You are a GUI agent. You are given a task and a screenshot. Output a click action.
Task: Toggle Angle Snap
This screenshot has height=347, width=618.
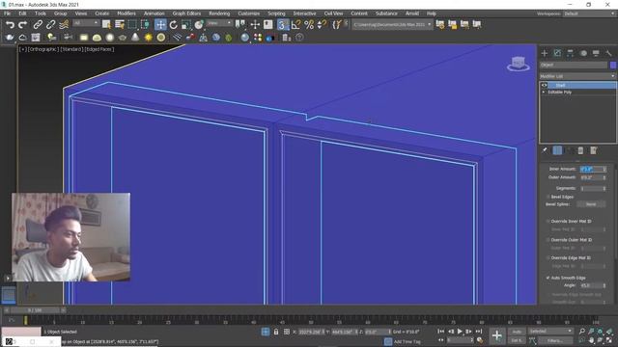click(295, 25)
